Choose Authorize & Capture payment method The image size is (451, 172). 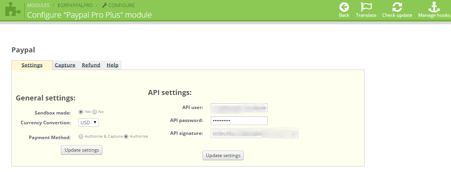tap(81, 136)
